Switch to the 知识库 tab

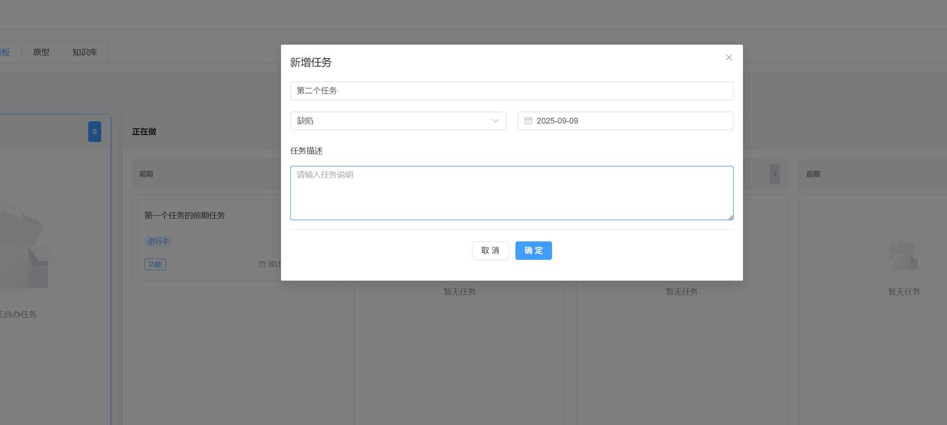(85, 52)
